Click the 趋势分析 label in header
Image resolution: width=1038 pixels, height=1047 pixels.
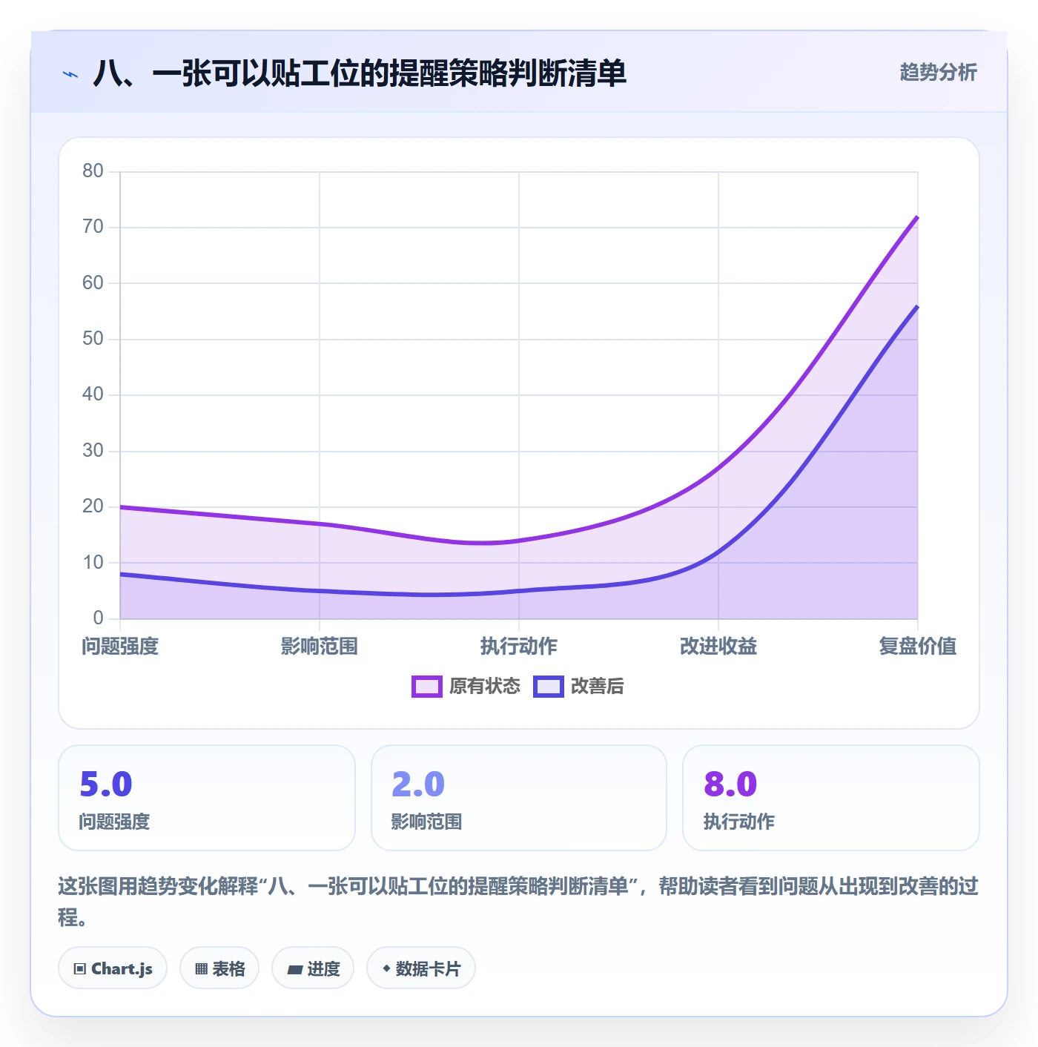pyautogui.click(x=938, y=73)
